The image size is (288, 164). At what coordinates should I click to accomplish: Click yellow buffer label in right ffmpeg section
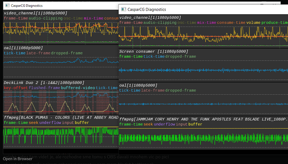click(195, 124)
